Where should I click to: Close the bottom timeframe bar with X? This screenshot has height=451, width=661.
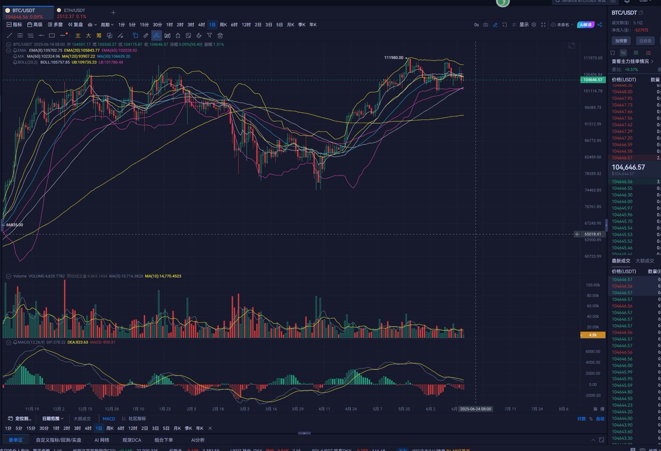pyautogui.click(x=210, y=428)
